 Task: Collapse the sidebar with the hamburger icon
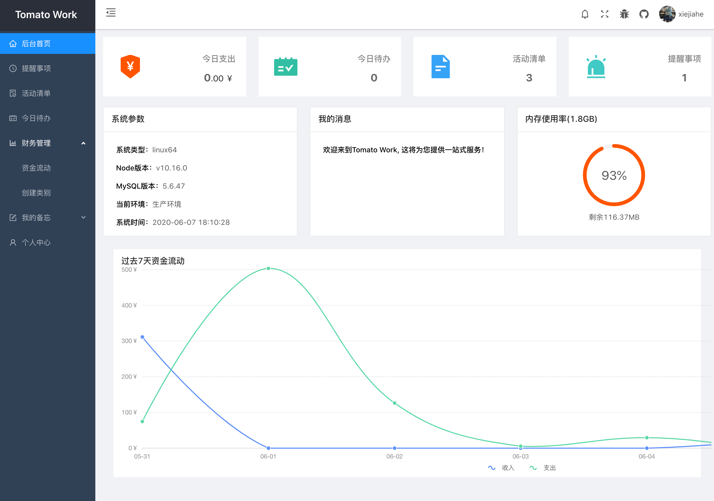coord(111,13)
